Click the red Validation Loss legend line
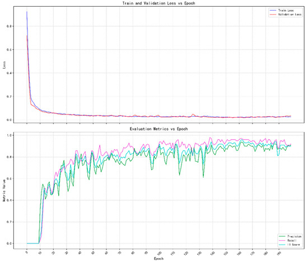The height and width of the screenshot is (262, 308). [x=273, y=15]
